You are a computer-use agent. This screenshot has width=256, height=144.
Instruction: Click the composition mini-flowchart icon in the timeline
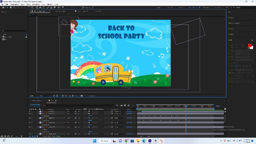(117, 106)
